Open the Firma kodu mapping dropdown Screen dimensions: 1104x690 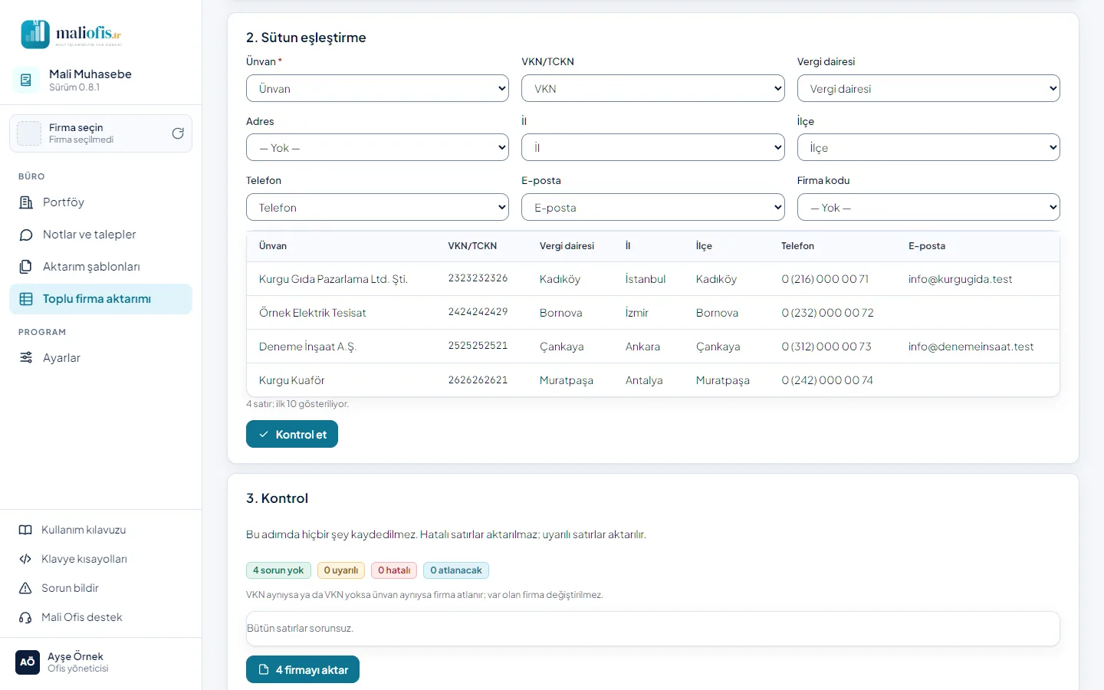[928, 207]
